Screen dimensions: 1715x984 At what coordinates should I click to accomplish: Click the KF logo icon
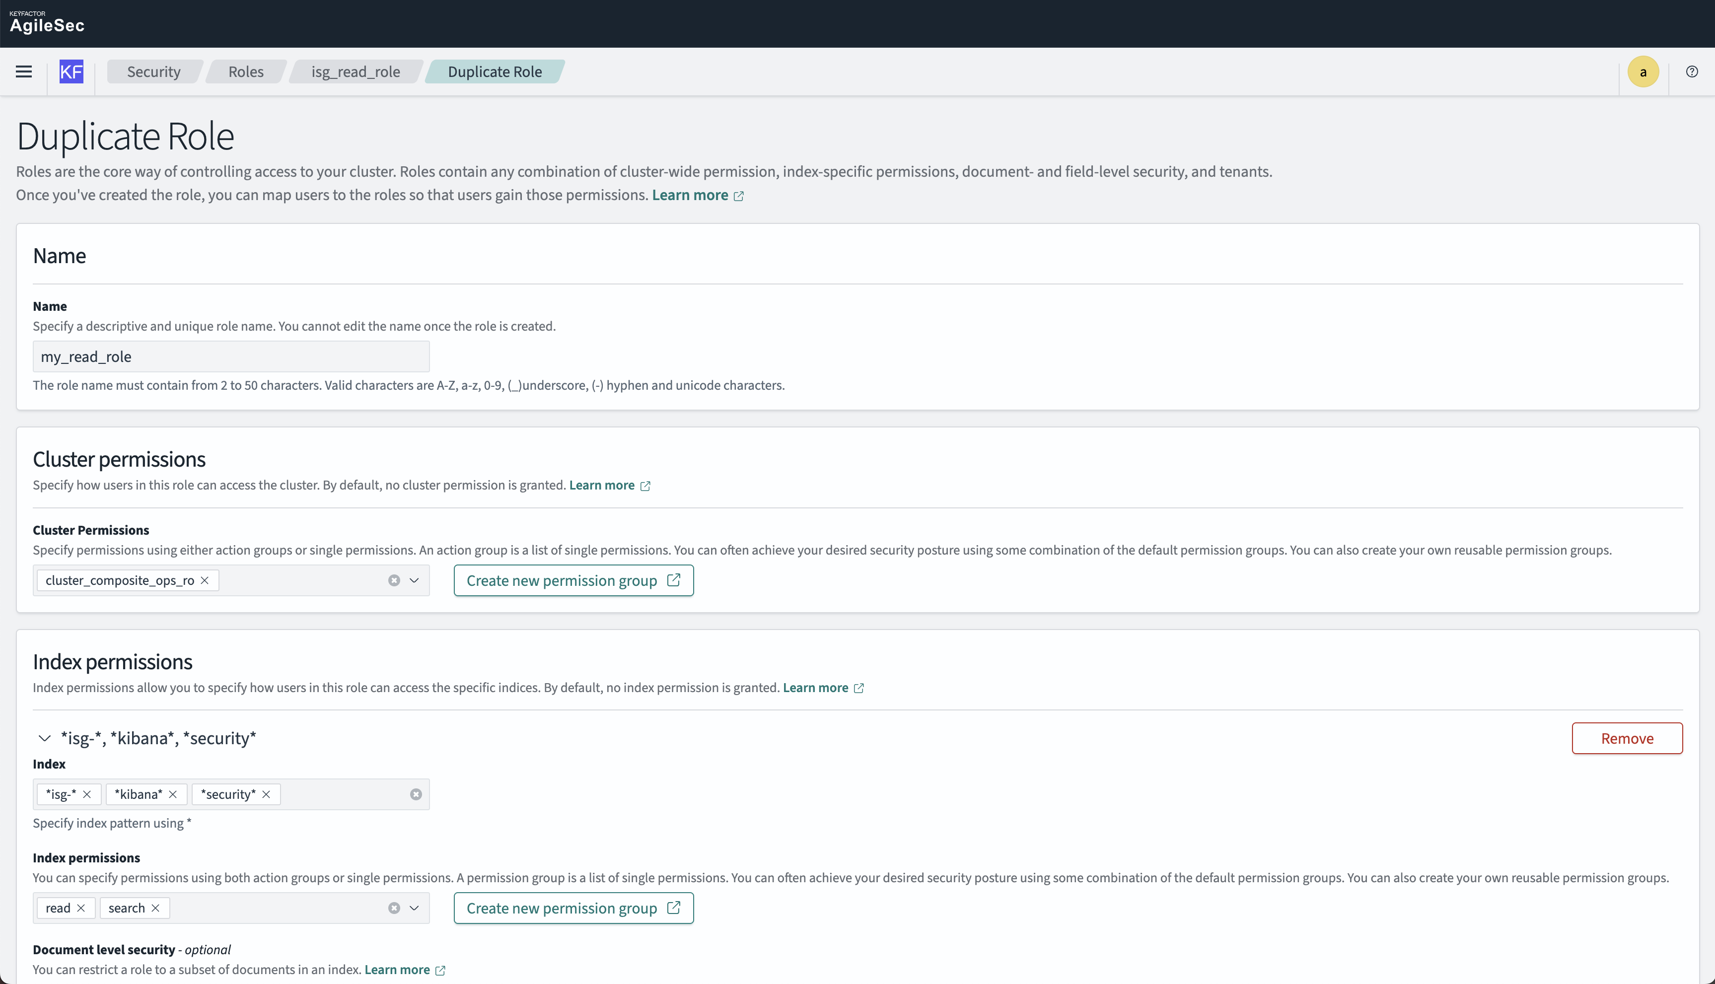(x=71, y=71)
